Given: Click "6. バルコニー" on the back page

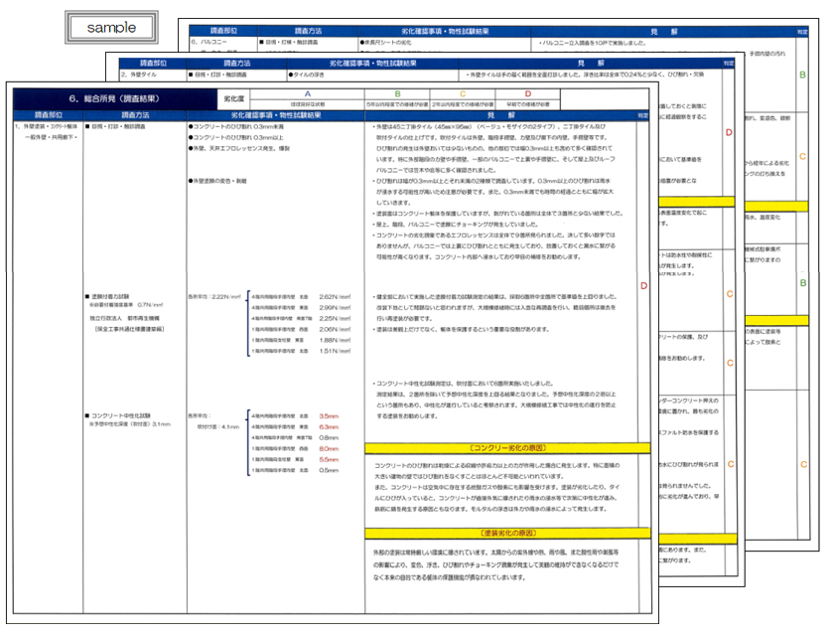Looking at the screenshot, I should tap(209, 42).
